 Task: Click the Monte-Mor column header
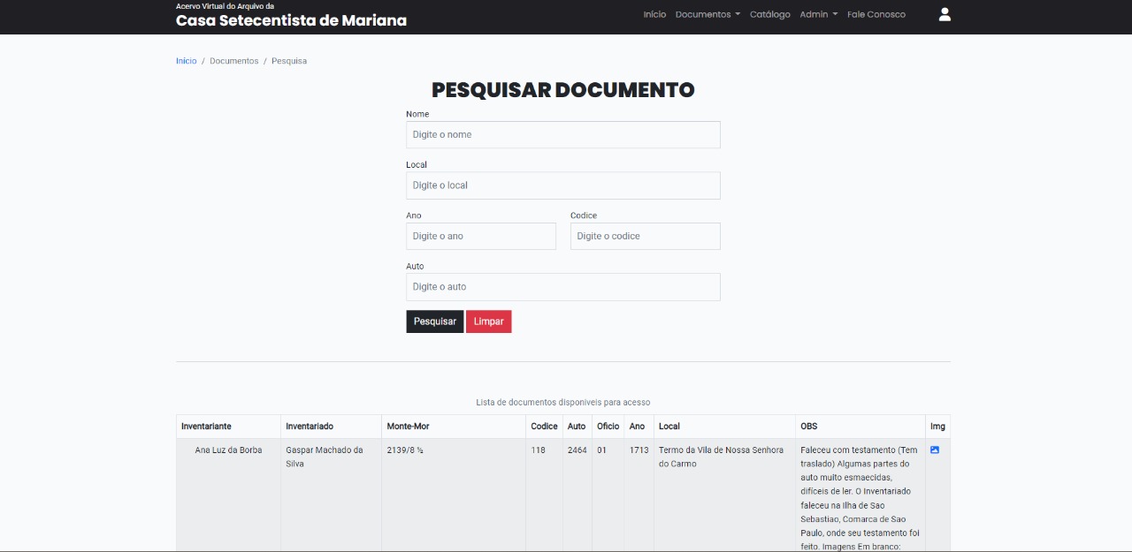coord(408,427)
